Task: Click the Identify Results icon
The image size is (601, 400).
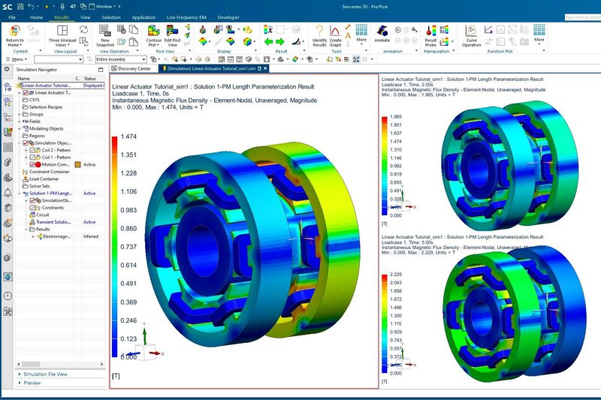Action: 319,31
